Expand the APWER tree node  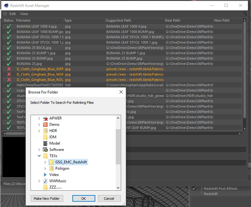[x=39, y=118]
